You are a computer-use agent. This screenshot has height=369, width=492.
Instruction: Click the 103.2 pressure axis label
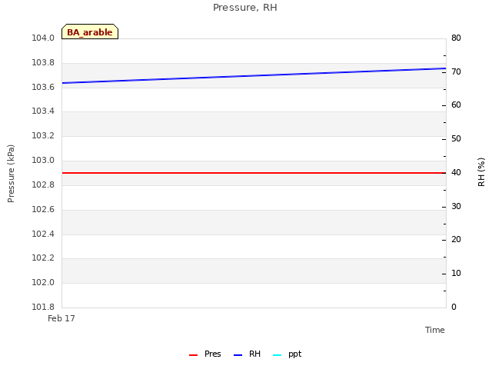43,136
